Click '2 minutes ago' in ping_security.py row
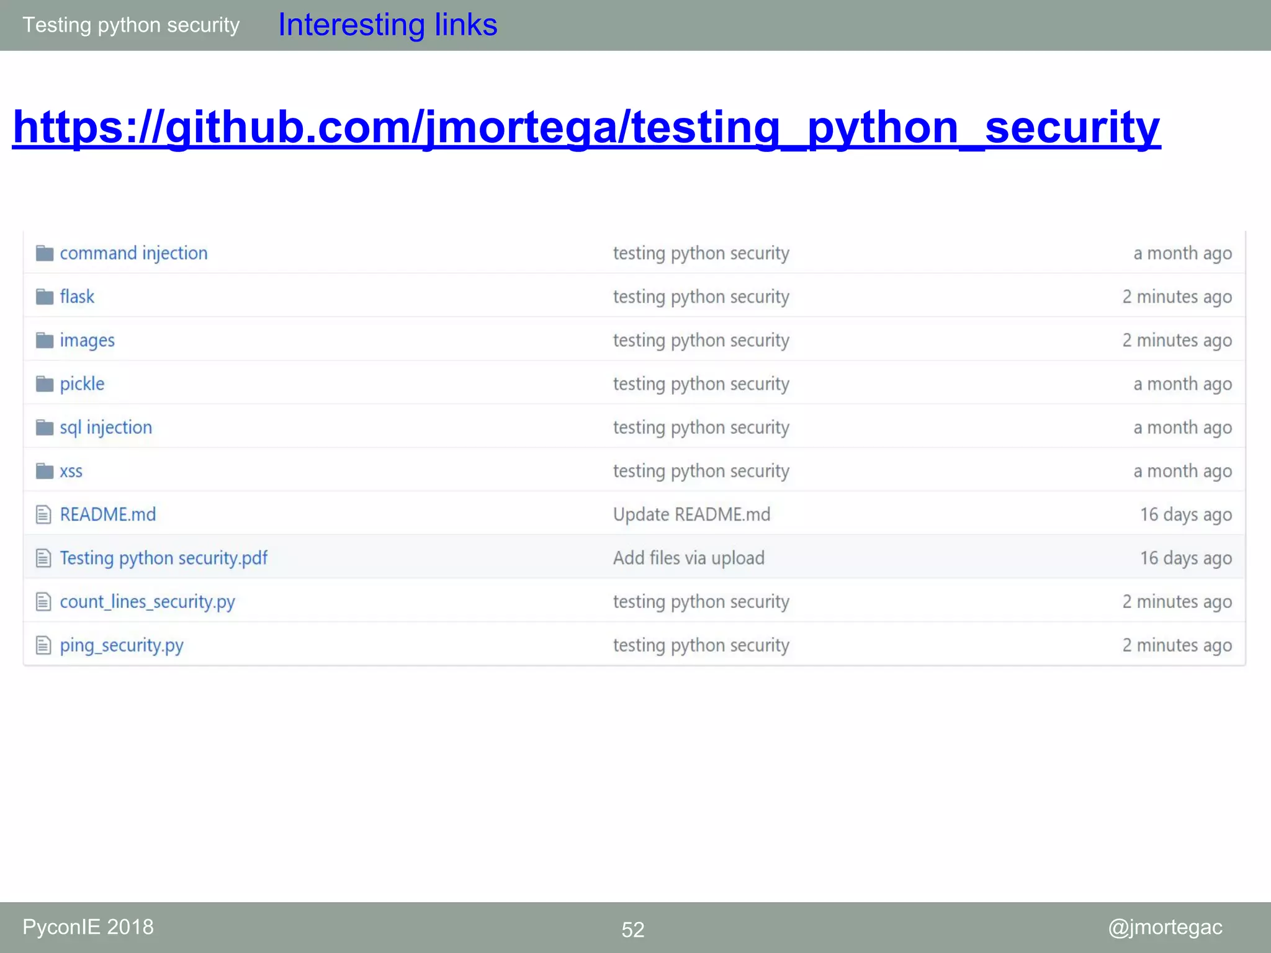1271x953 pixels. [1177, 645]
